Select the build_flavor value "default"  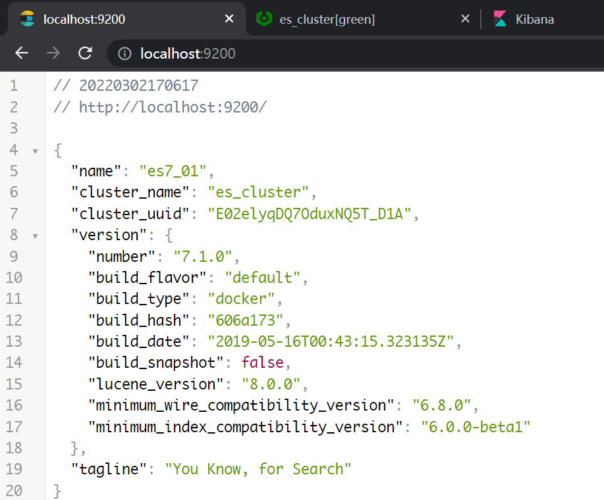(x=262, y=278)
